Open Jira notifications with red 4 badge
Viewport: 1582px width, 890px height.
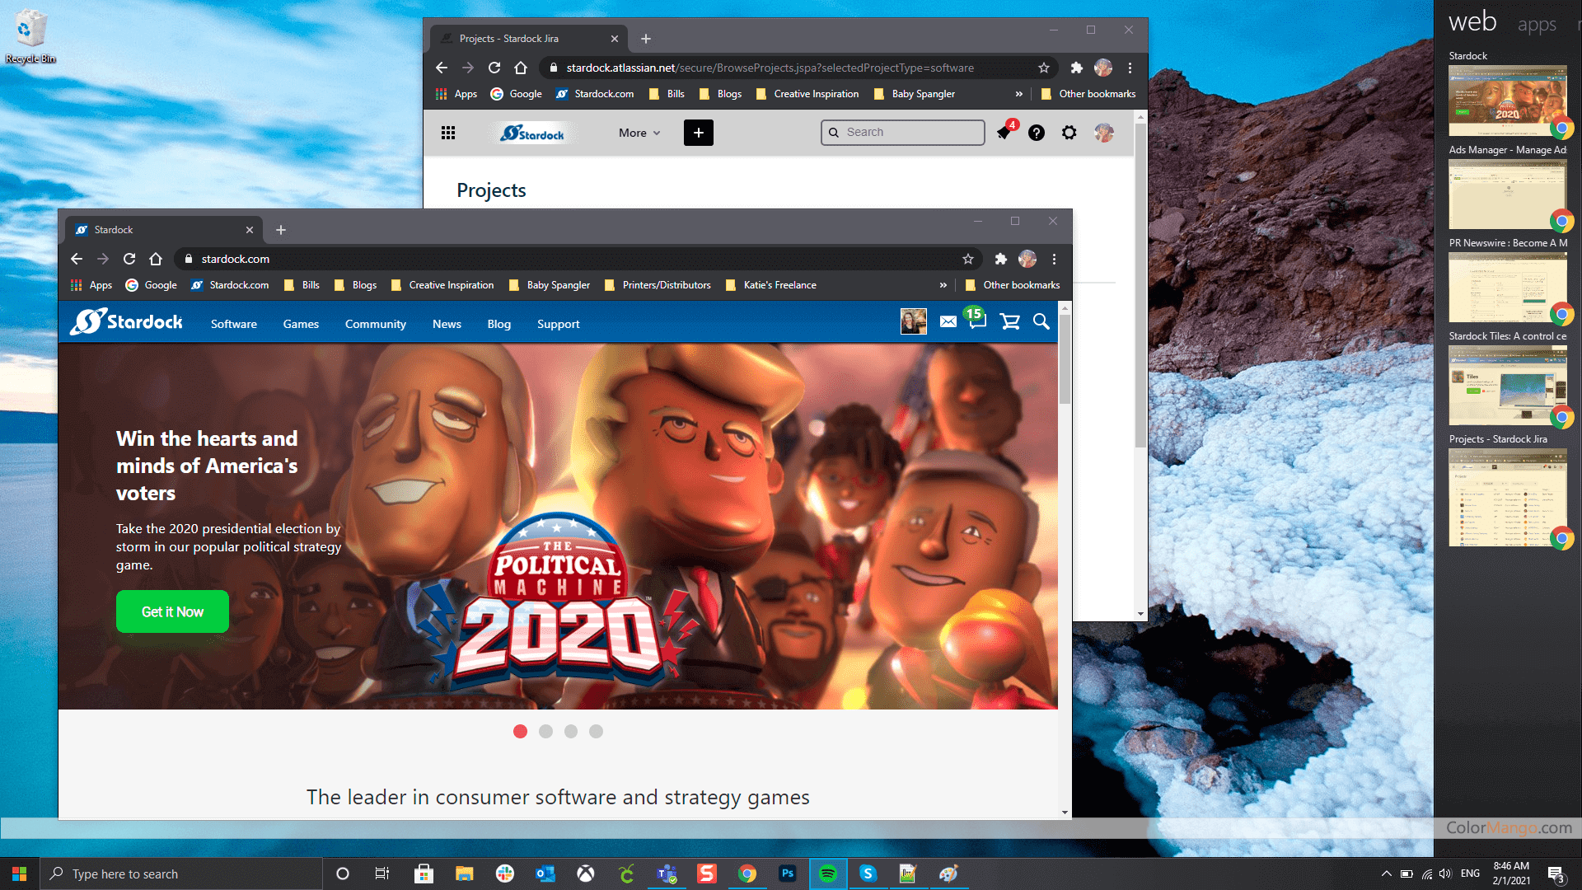(1006, 130)
